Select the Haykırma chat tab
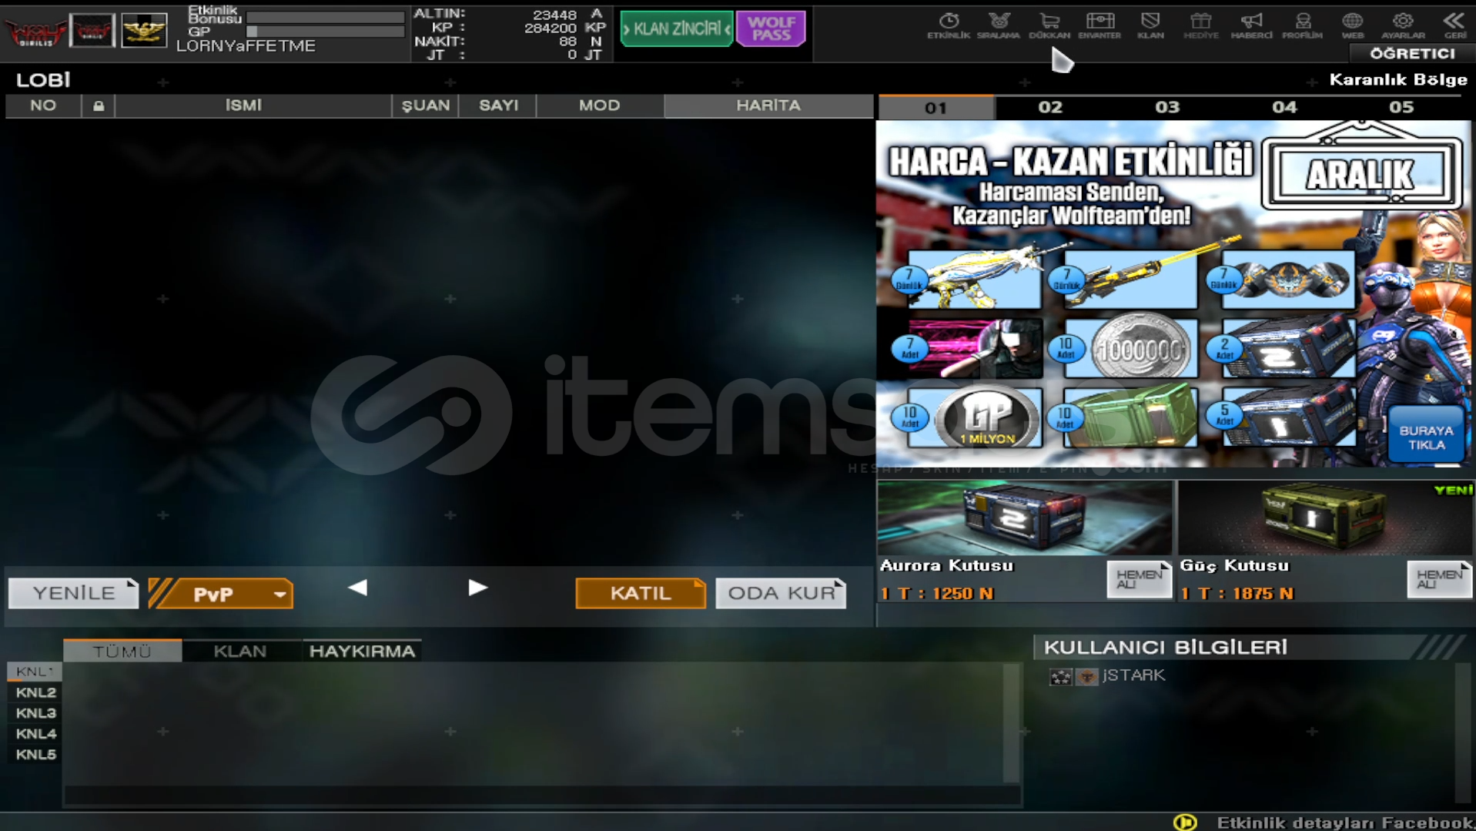Viewport: 1476px width, 831px height. (x=362, y=651)
